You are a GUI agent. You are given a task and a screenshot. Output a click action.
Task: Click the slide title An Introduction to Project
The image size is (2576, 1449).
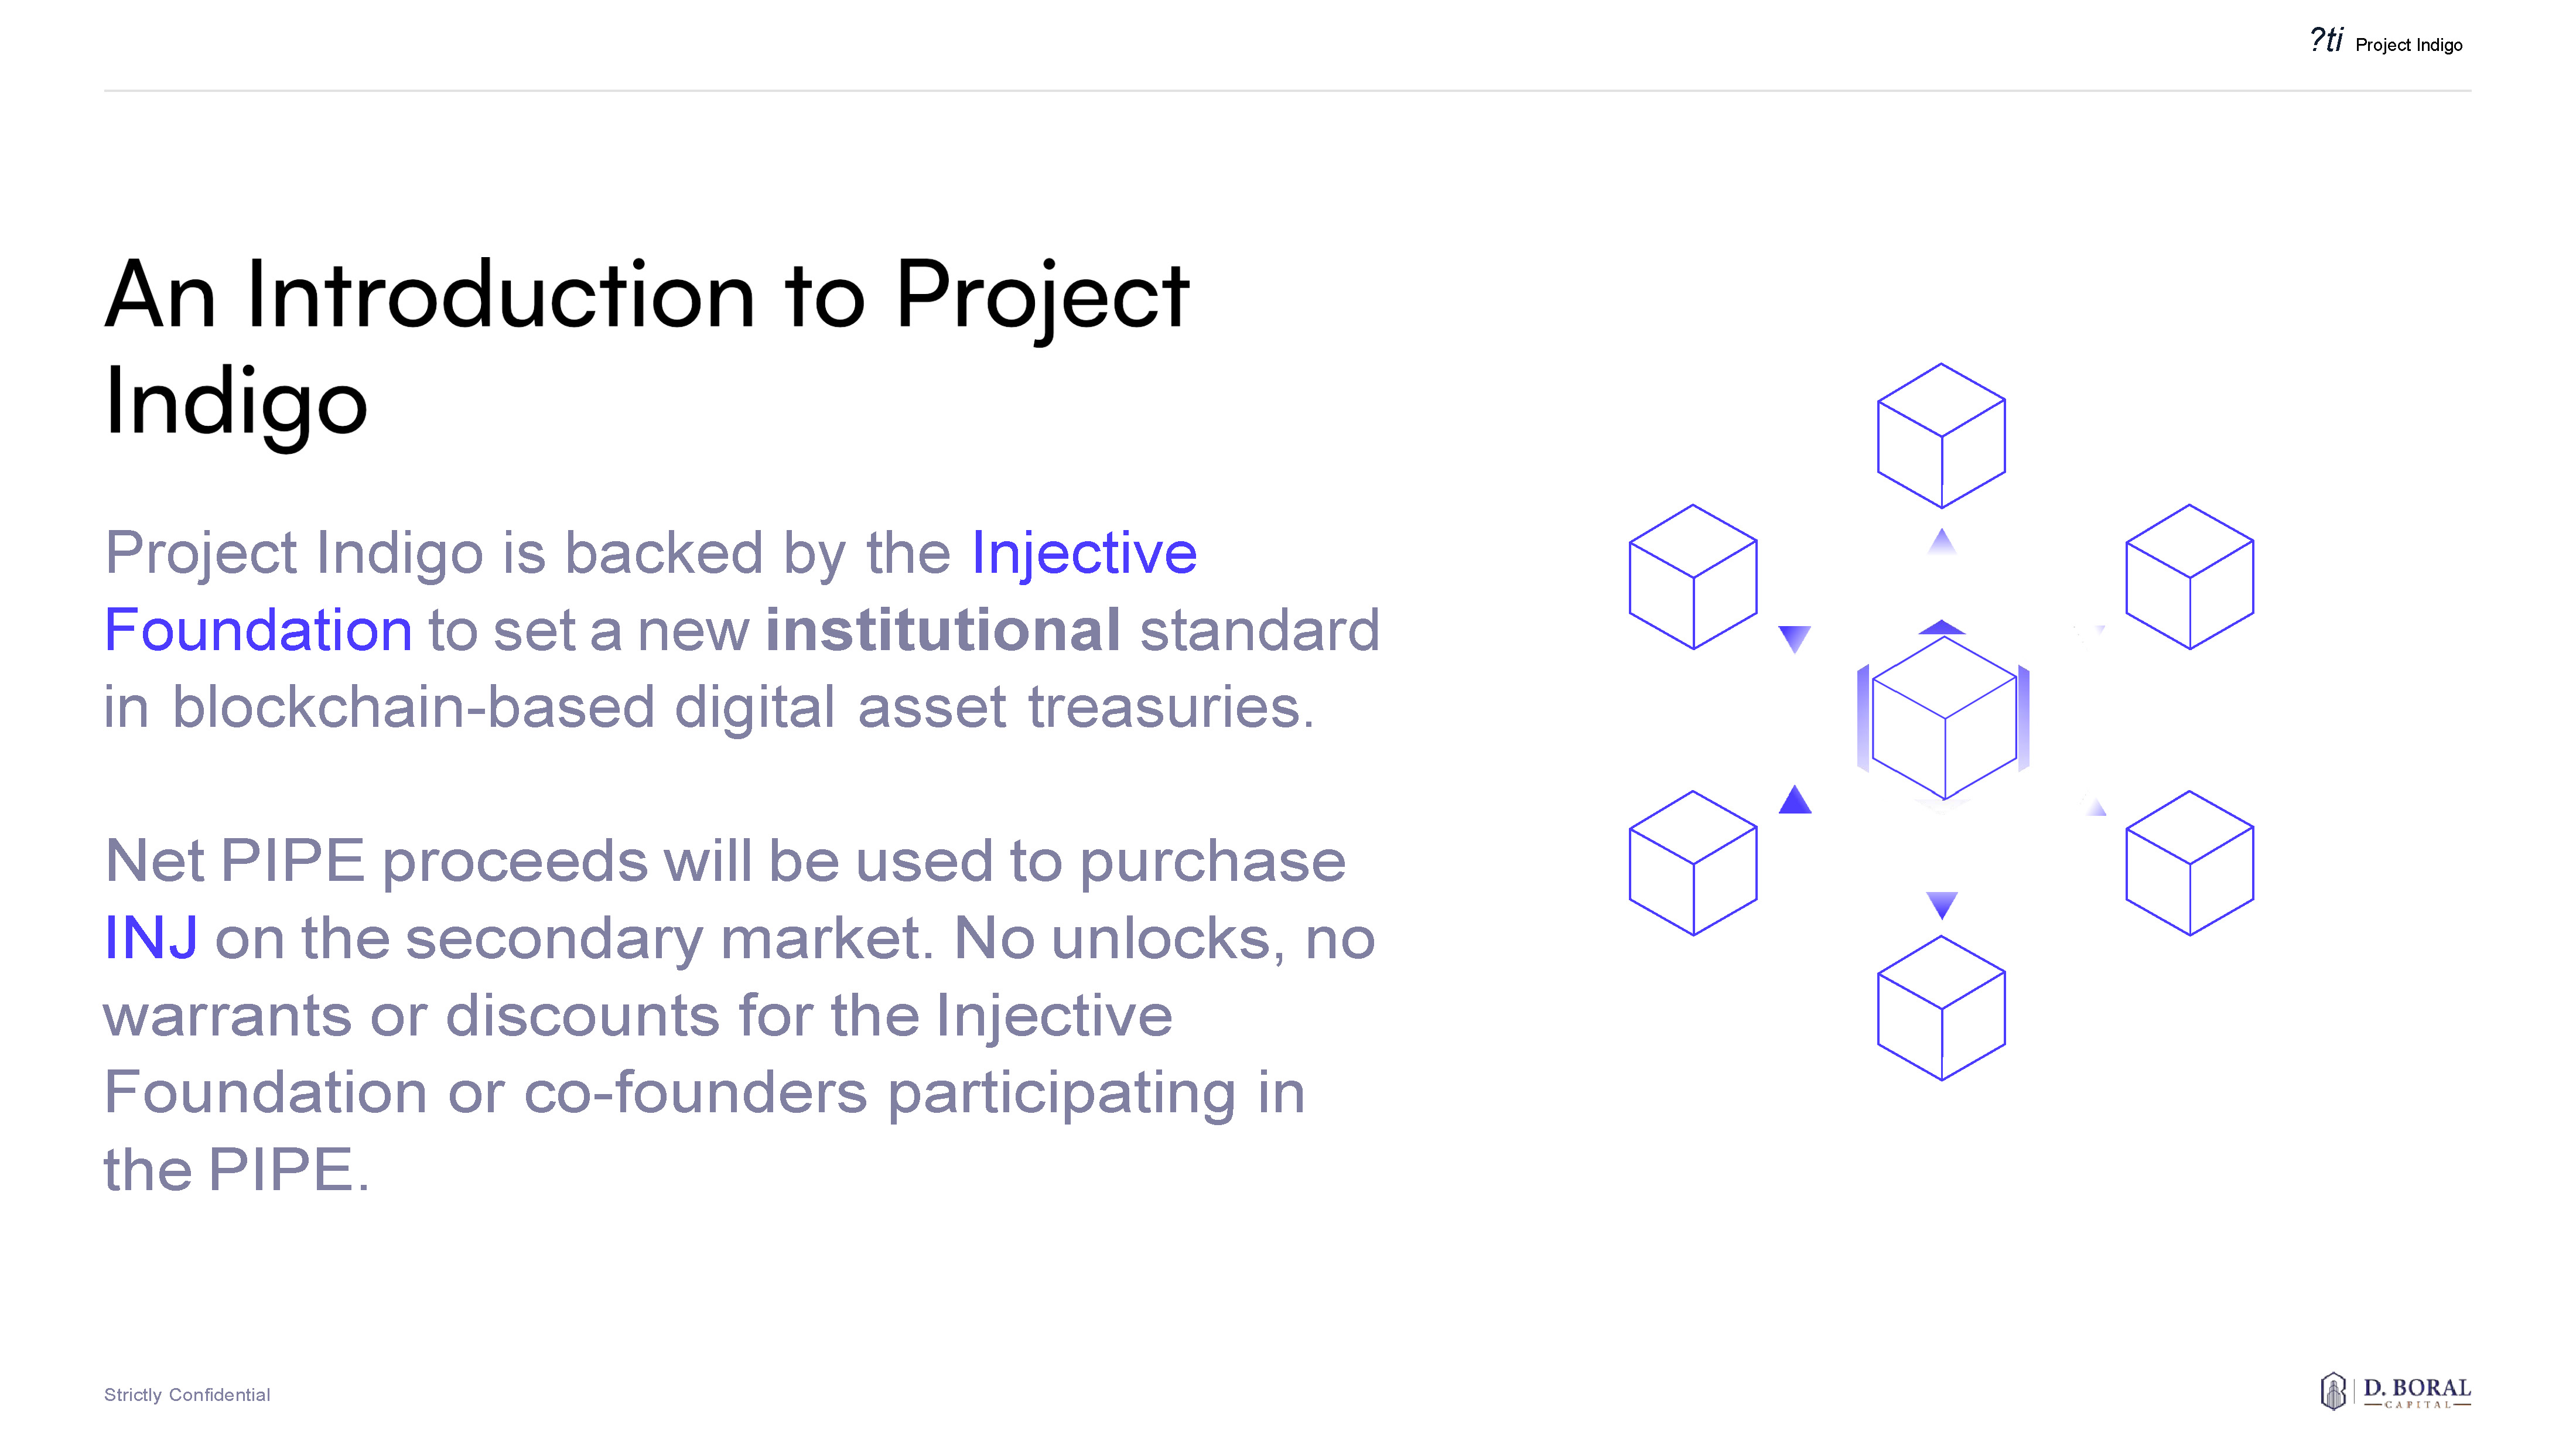click(647, 295)
